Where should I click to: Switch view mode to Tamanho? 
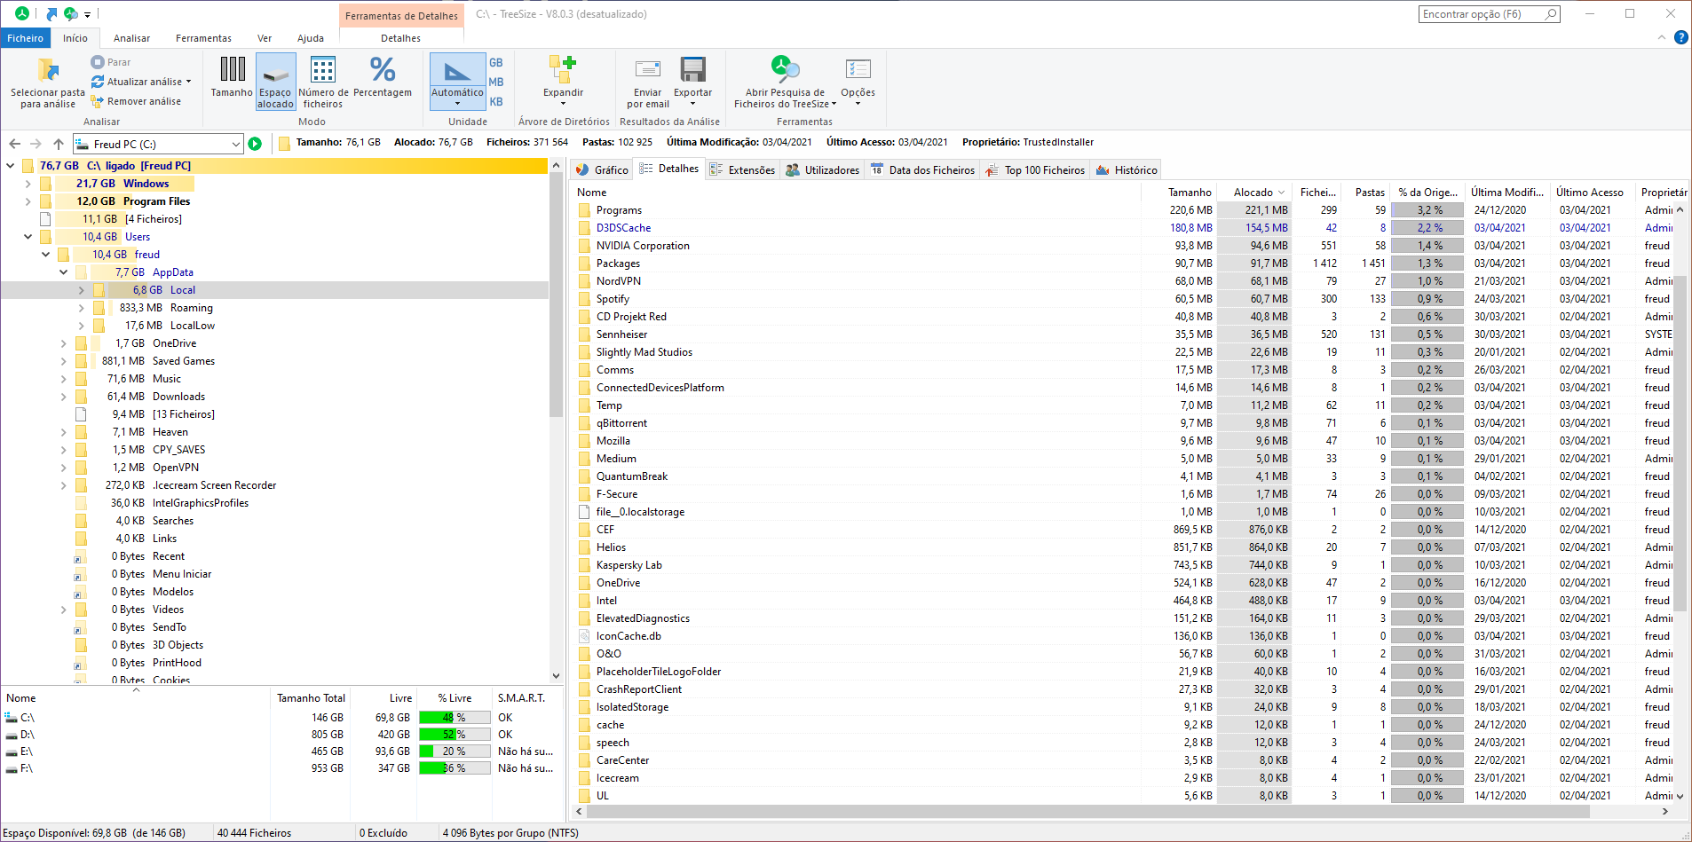coord(232,78)
